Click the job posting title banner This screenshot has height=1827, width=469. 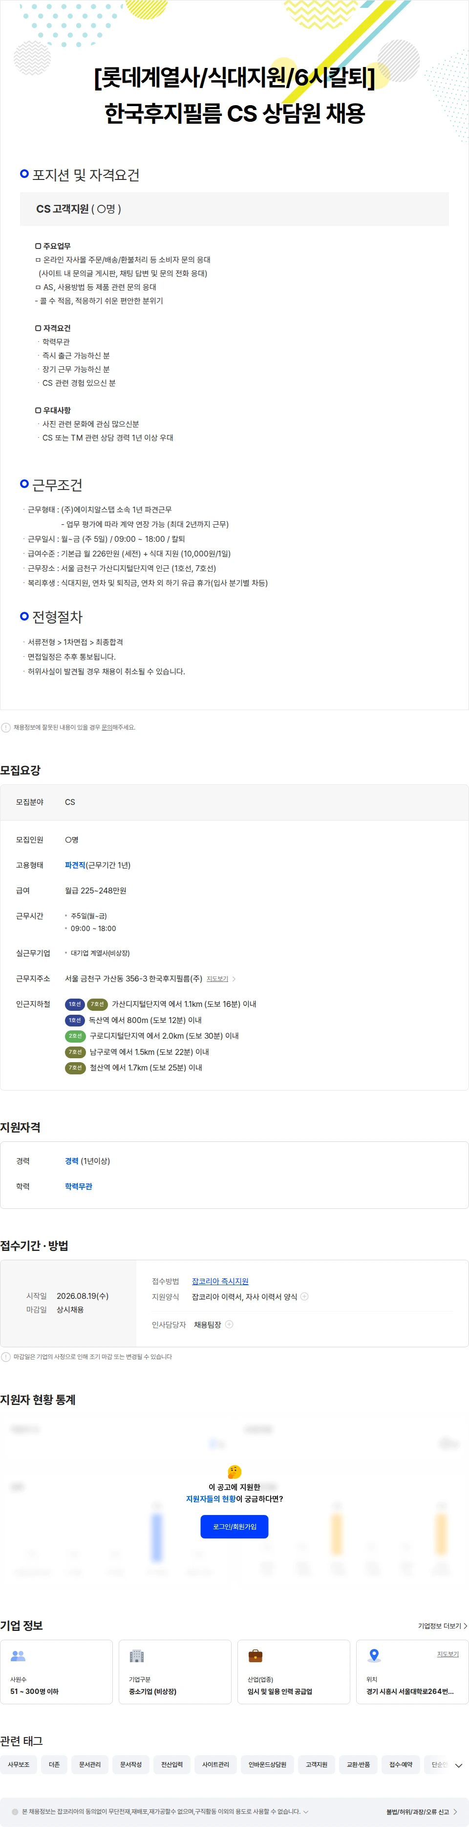[x=234, y=94]
